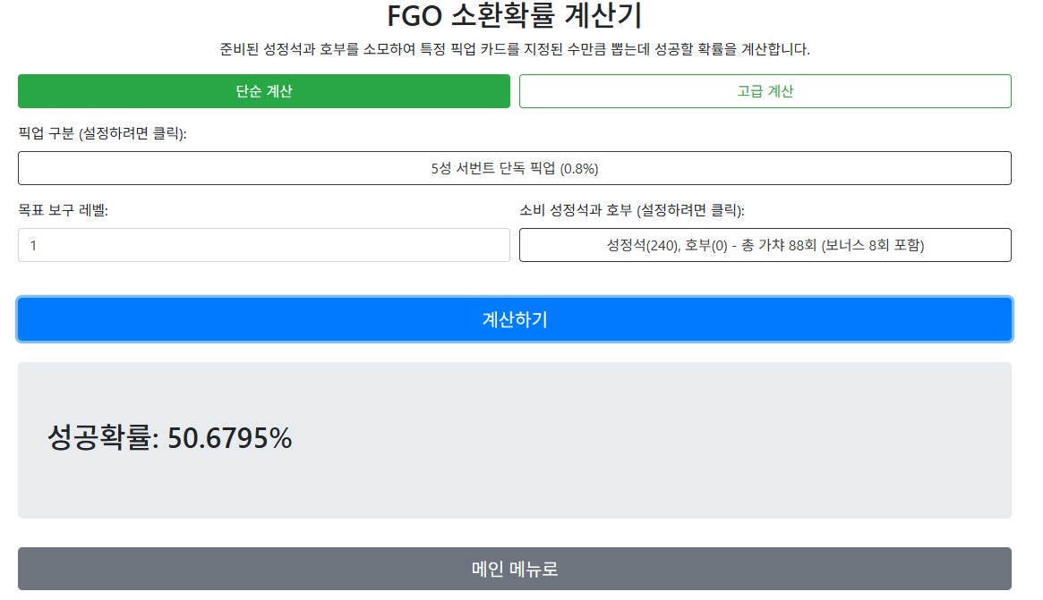Click the FGO 소환확률 계산기 title

514,16
